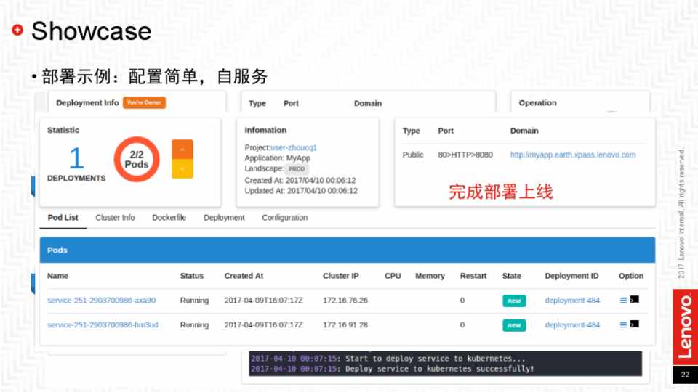Open list menu icon for pod hm3ud
This screenshot has width=698, height=392.
(623, 324)
